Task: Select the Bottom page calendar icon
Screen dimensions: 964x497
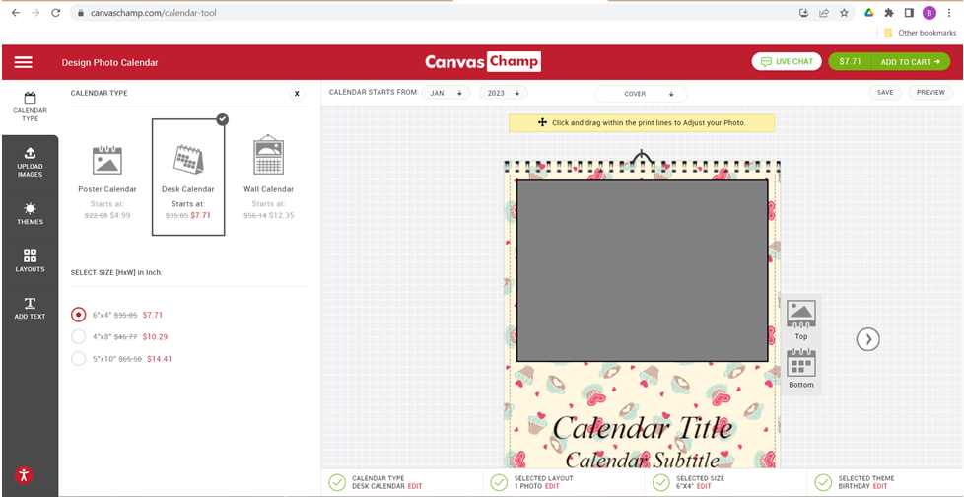Action: coord(801,369)
